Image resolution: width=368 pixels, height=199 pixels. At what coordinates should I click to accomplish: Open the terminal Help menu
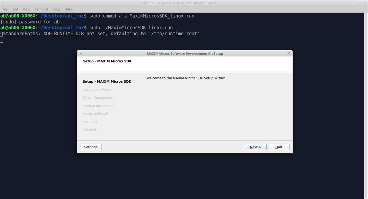[x=68, y=9]
